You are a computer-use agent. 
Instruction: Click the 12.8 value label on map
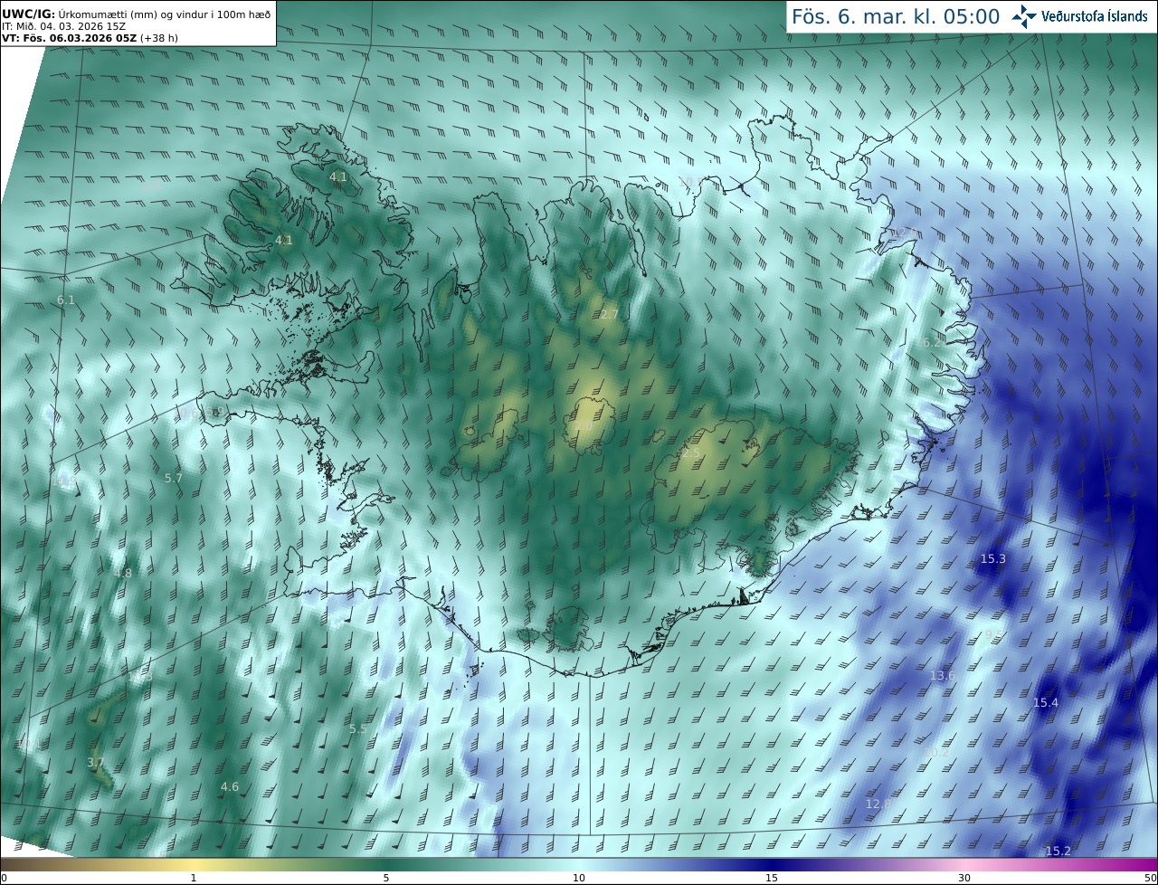pos(878,804)
